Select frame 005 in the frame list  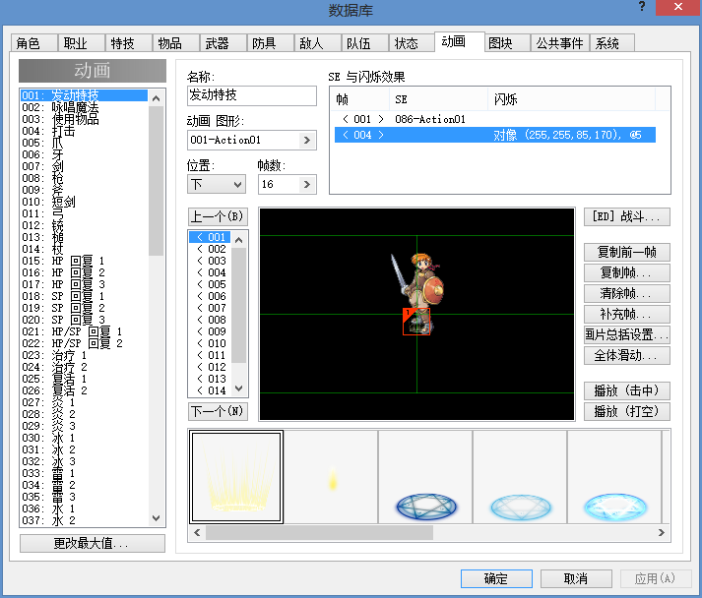pos(210,284)
